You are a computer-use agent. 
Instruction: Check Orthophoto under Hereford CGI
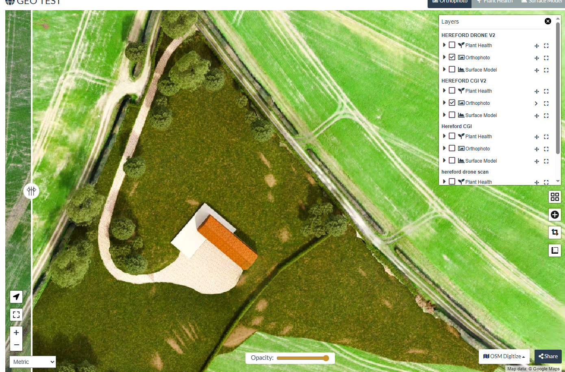452,148
